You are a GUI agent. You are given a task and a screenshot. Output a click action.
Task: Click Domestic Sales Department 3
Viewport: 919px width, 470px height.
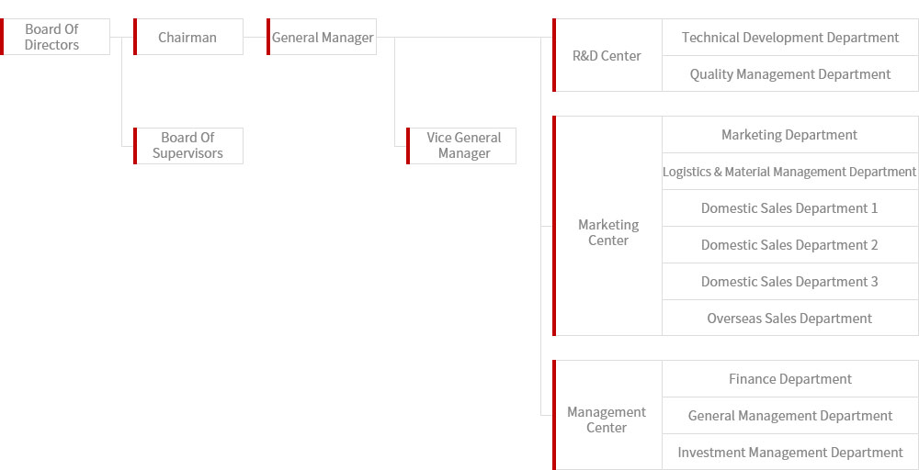pos(789,282)
